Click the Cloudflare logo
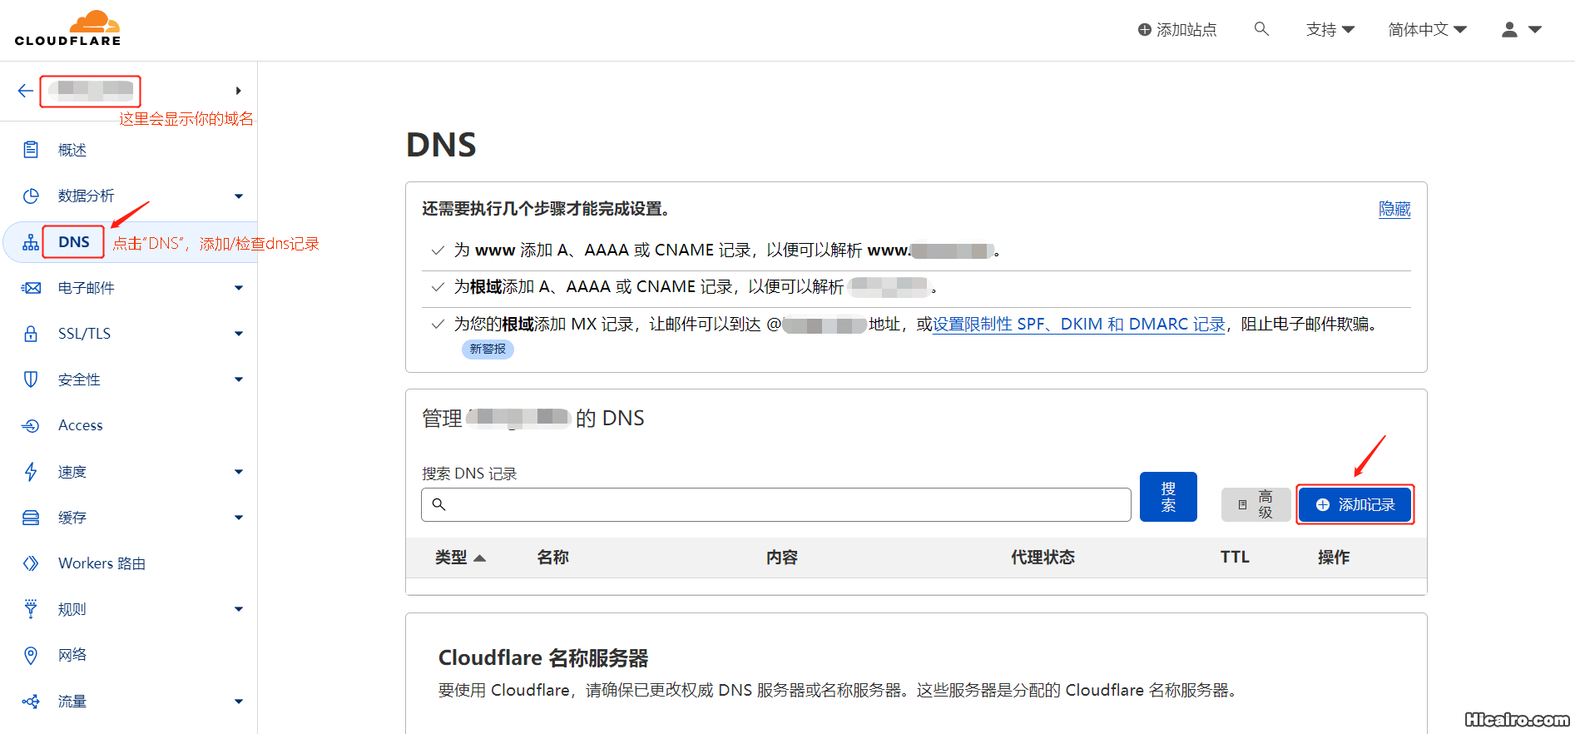1575x734 pixels. point(67,28)
